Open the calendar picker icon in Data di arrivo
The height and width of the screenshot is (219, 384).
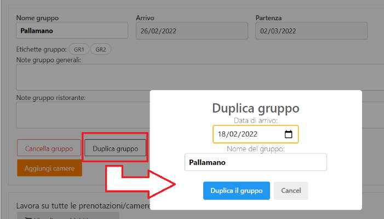tap(289, 134)
